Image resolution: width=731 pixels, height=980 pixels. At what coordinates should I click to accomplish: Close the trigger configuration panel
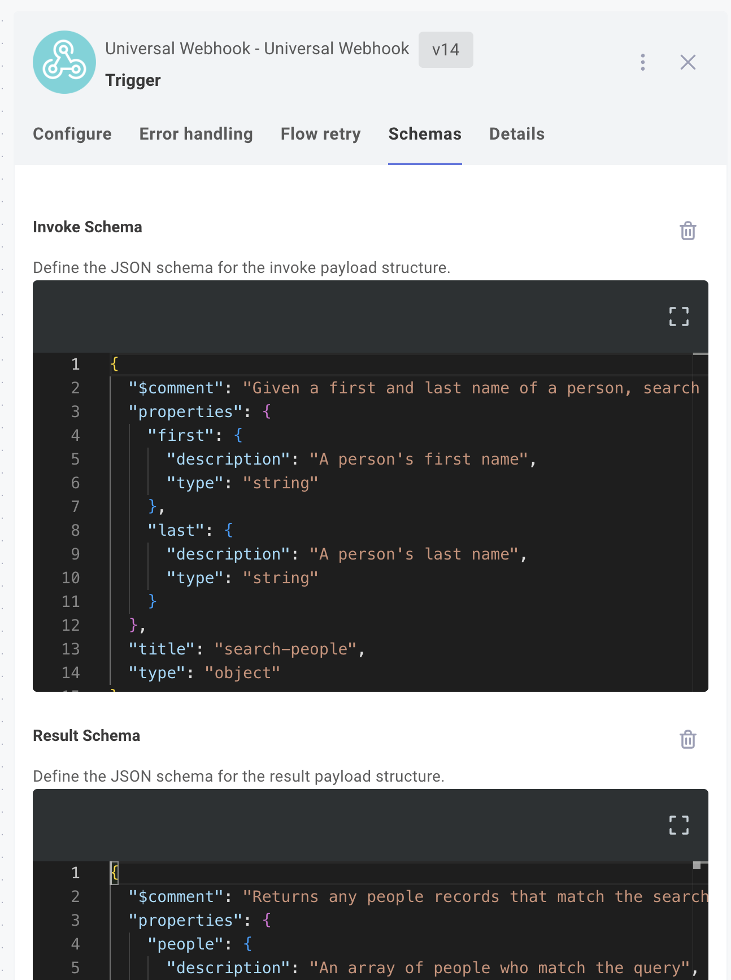click(x=688, y=62)
